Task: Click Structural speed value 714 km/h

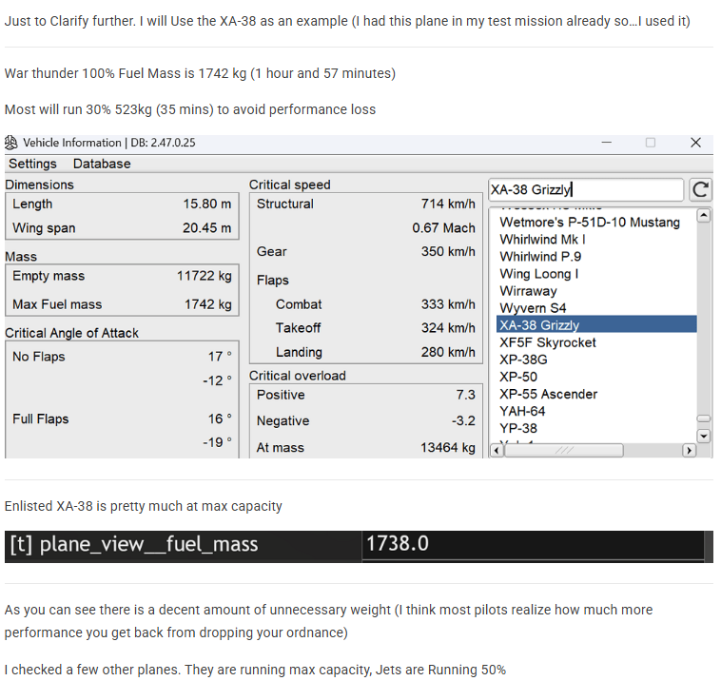Action: tap(448, 204)
